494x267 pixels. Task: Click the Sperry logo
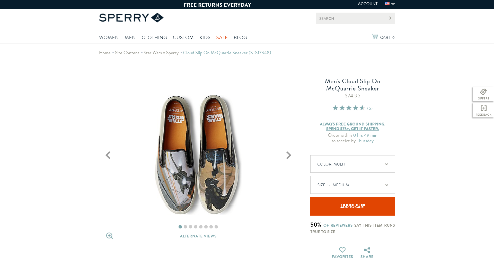pyautogui.click(x=131, y=18)
